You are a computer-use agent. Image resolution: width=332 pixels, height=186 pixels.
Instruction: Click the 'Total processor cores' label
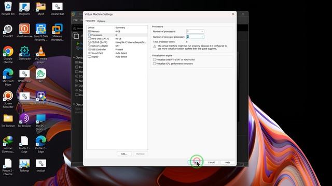coord(164,42)
